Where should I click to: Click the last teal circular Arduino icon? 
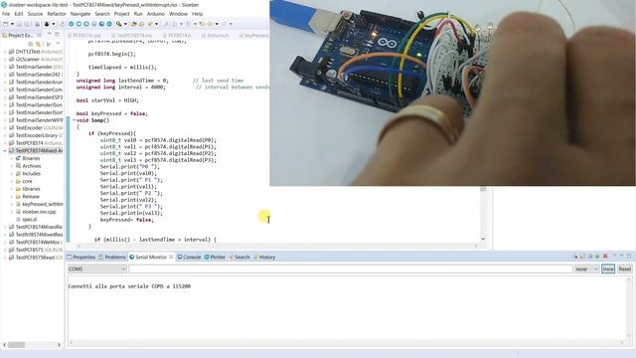coord(109,24)
